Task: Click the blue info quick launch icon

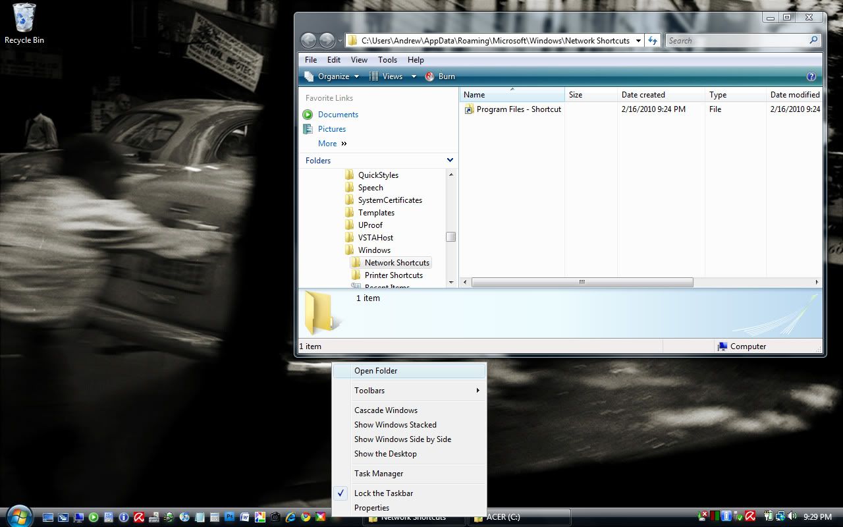Action: [123, 517]
